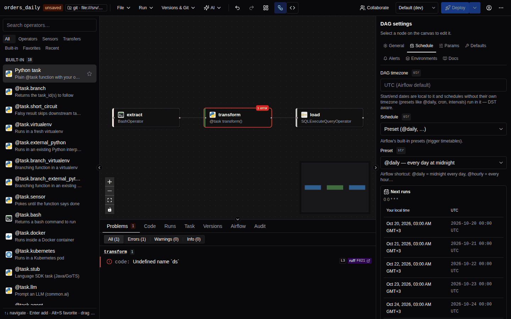Open the Default (dev) environment dropdown

tap(417, 8)
